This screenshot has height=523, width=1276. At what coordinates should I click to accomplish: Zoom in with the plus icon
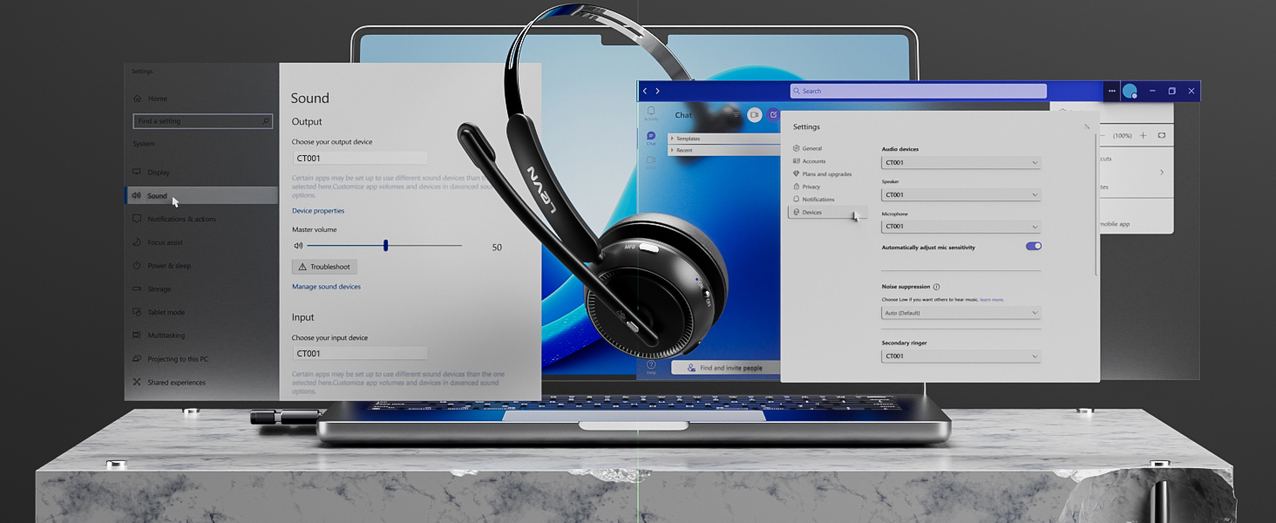click(1143, 135)
